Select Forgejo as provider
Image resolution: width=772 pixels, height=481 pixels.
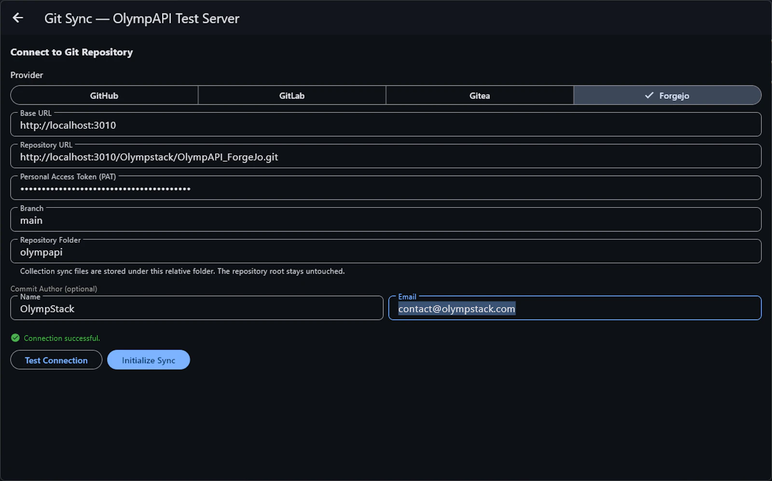[667, 96]
